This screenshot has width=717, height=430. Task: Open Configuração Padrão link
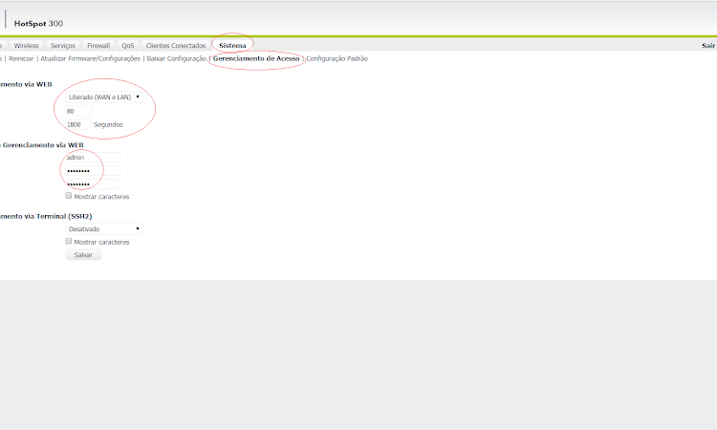337,58
